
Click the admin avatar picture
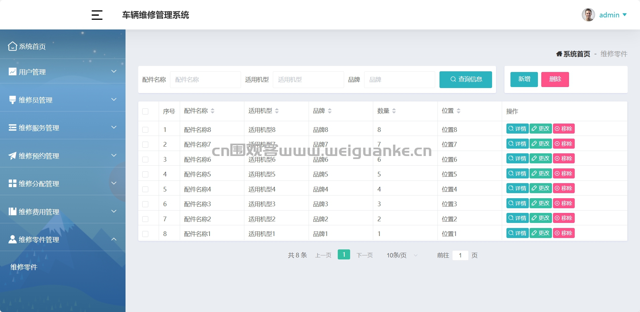pos(588,15)
